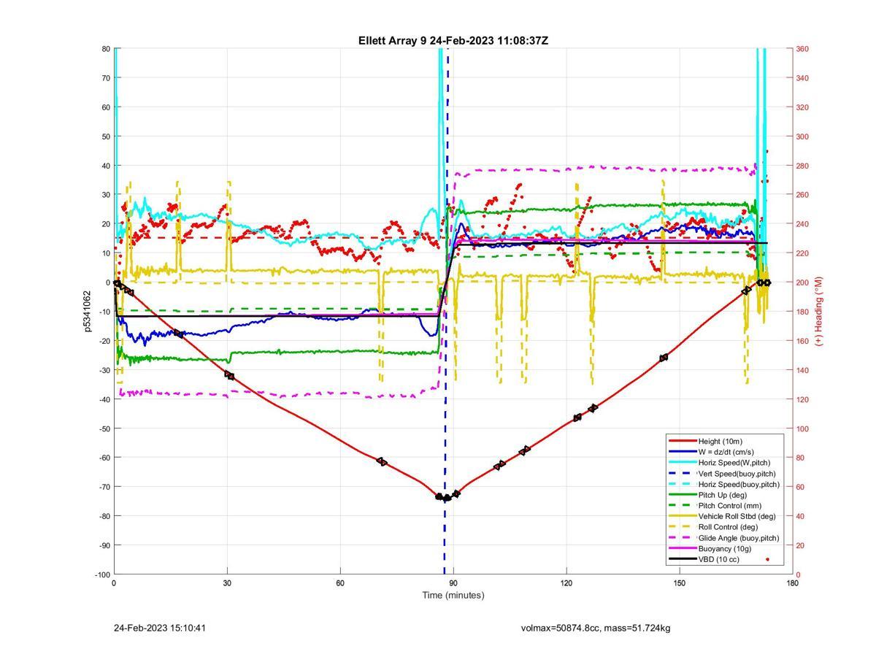Viewport: 876px width, 646px height.
Task: Select the 'VBD (10 cc)' legend entry
Action: 719,559
